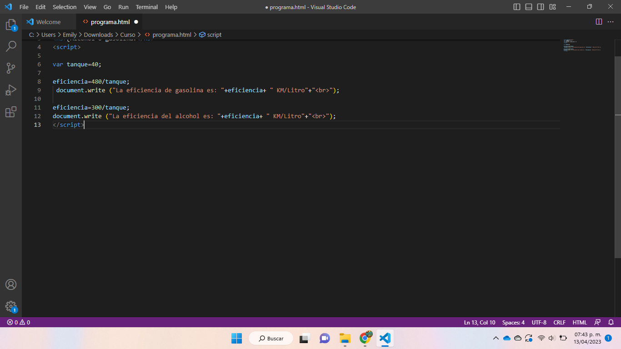
Task: Click the code minimap preview
Action: pyautogui.click(x=582, y=45)
